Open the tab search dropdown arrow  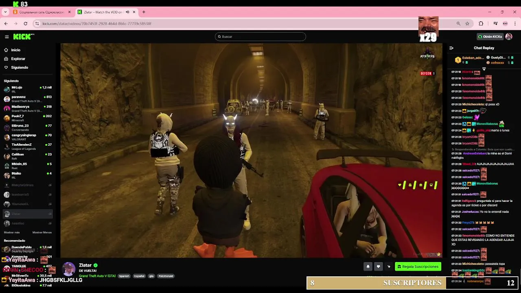click(5, 12)
